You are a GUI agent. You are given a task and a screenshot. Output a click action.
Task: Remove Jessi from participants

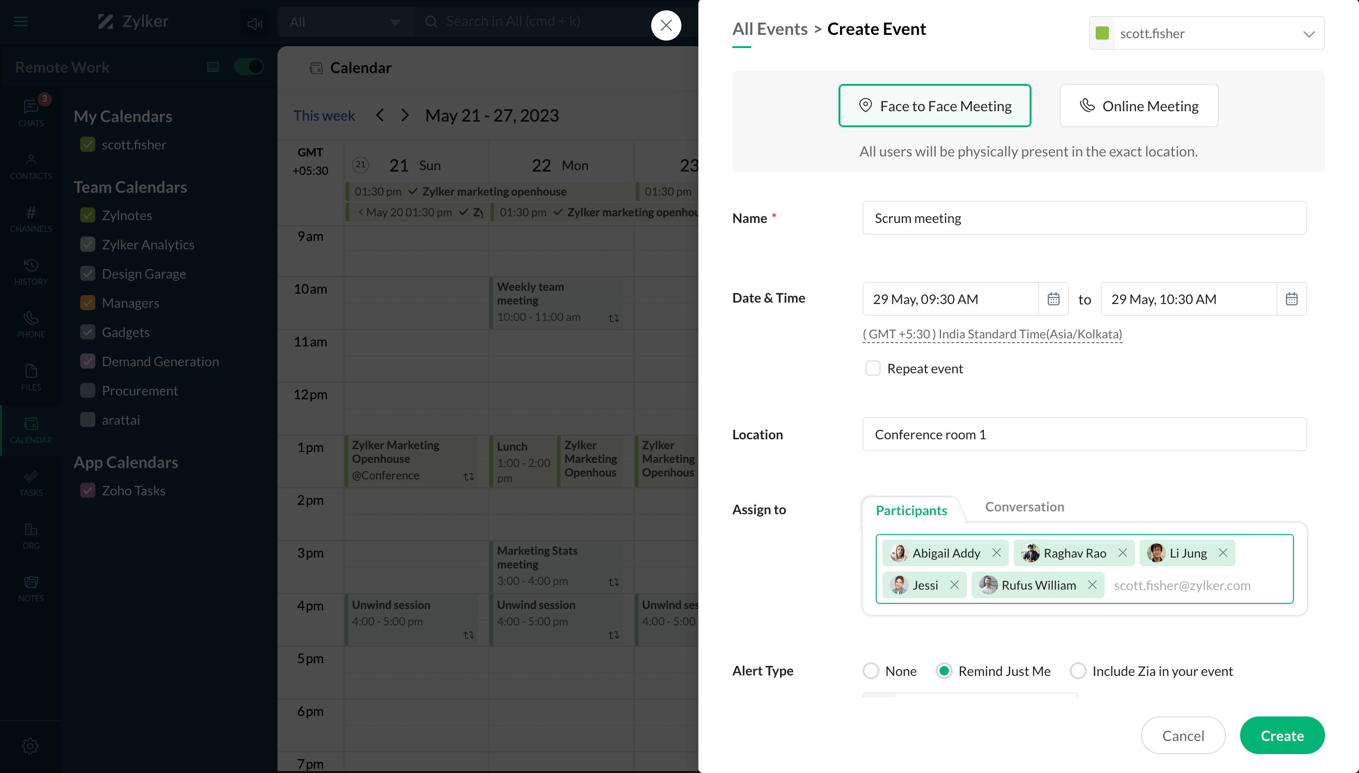(x=955, y=584)
